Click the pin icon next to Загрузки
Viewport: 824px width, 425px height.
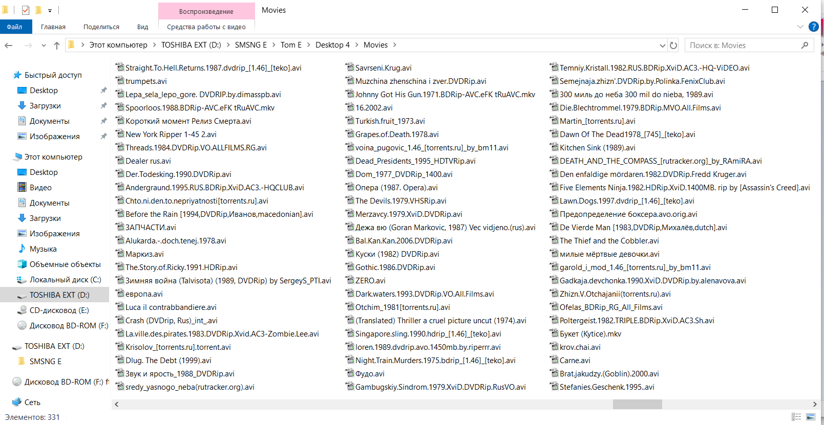pos(103,105)
